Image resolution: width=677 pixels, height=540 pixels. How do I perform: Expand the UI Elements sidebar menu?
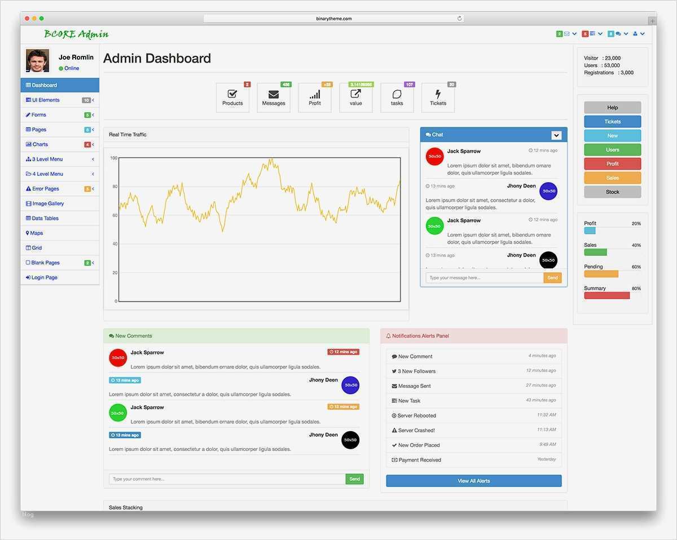tap(60, 100)
